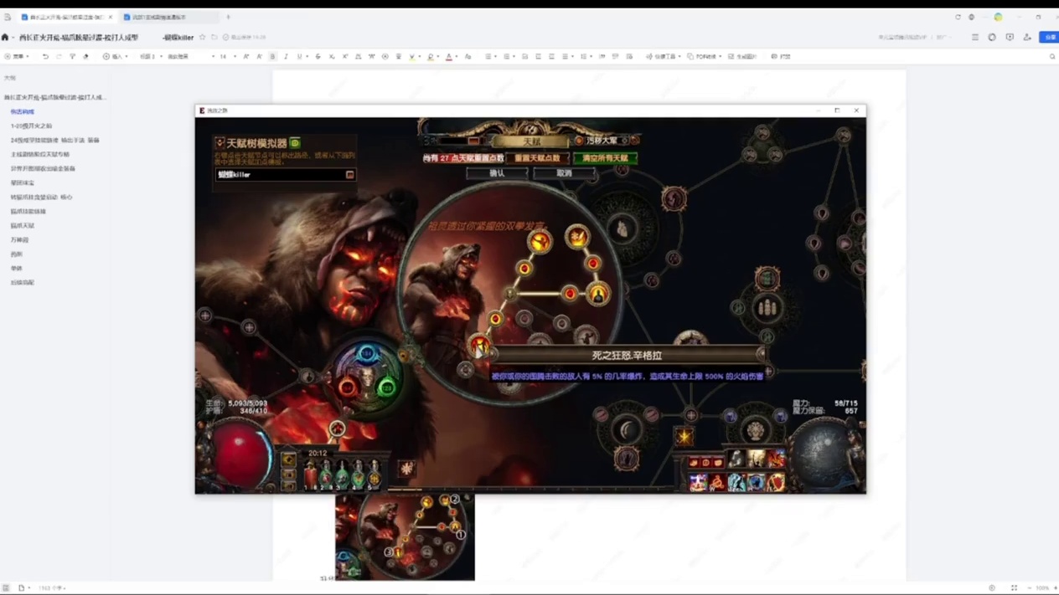Click the italic formatting icon
This screenshot has width=1059, height=595.
click(286, 57)
